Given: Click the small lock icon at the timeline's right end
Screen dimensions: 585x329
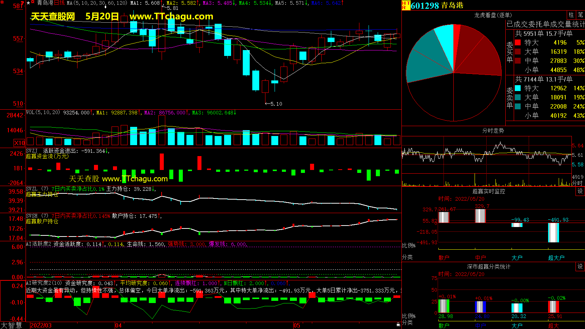Looking at the screenshot, I should (x=398, y=324).
